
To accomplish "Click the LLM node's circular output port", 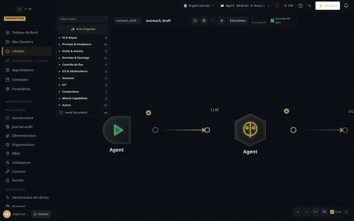I will [x=293, y=130].
